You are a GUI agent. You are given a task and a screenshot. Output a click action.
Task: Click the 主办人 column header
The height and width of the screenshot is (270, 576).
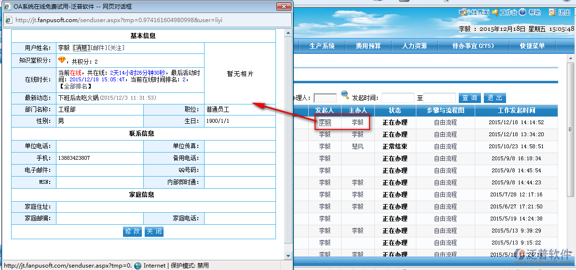click(x=358, y=111)
